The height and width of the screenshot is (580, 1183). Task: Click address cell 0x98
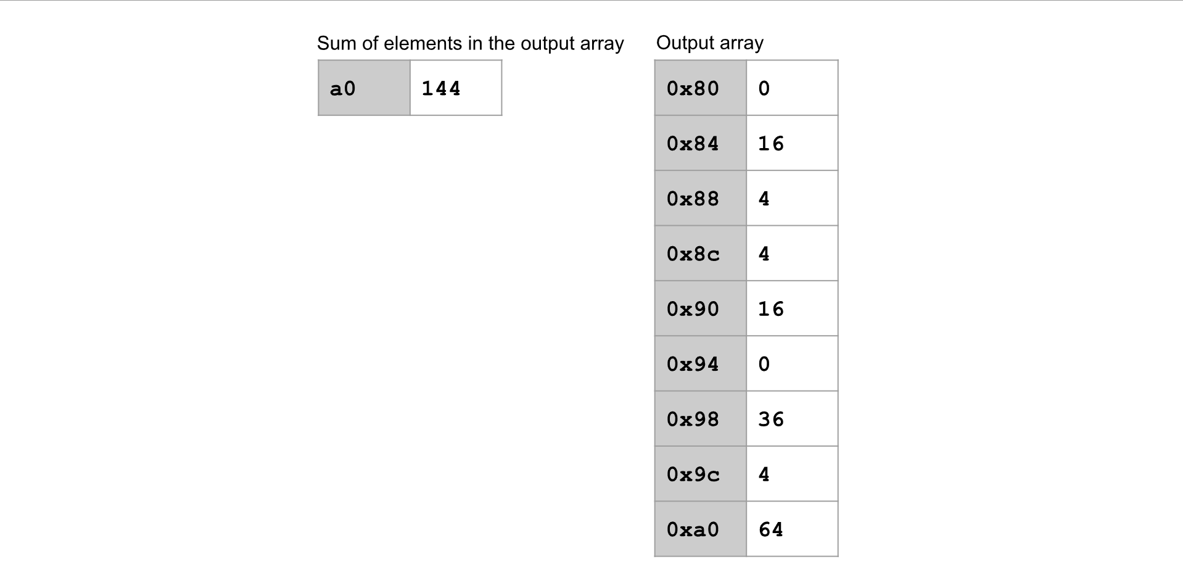(701, 418)
